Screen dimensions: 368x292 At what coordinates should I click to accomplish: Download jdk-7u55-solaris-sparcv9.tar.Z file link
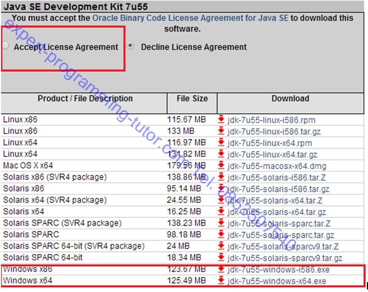[x=283, y=246]
